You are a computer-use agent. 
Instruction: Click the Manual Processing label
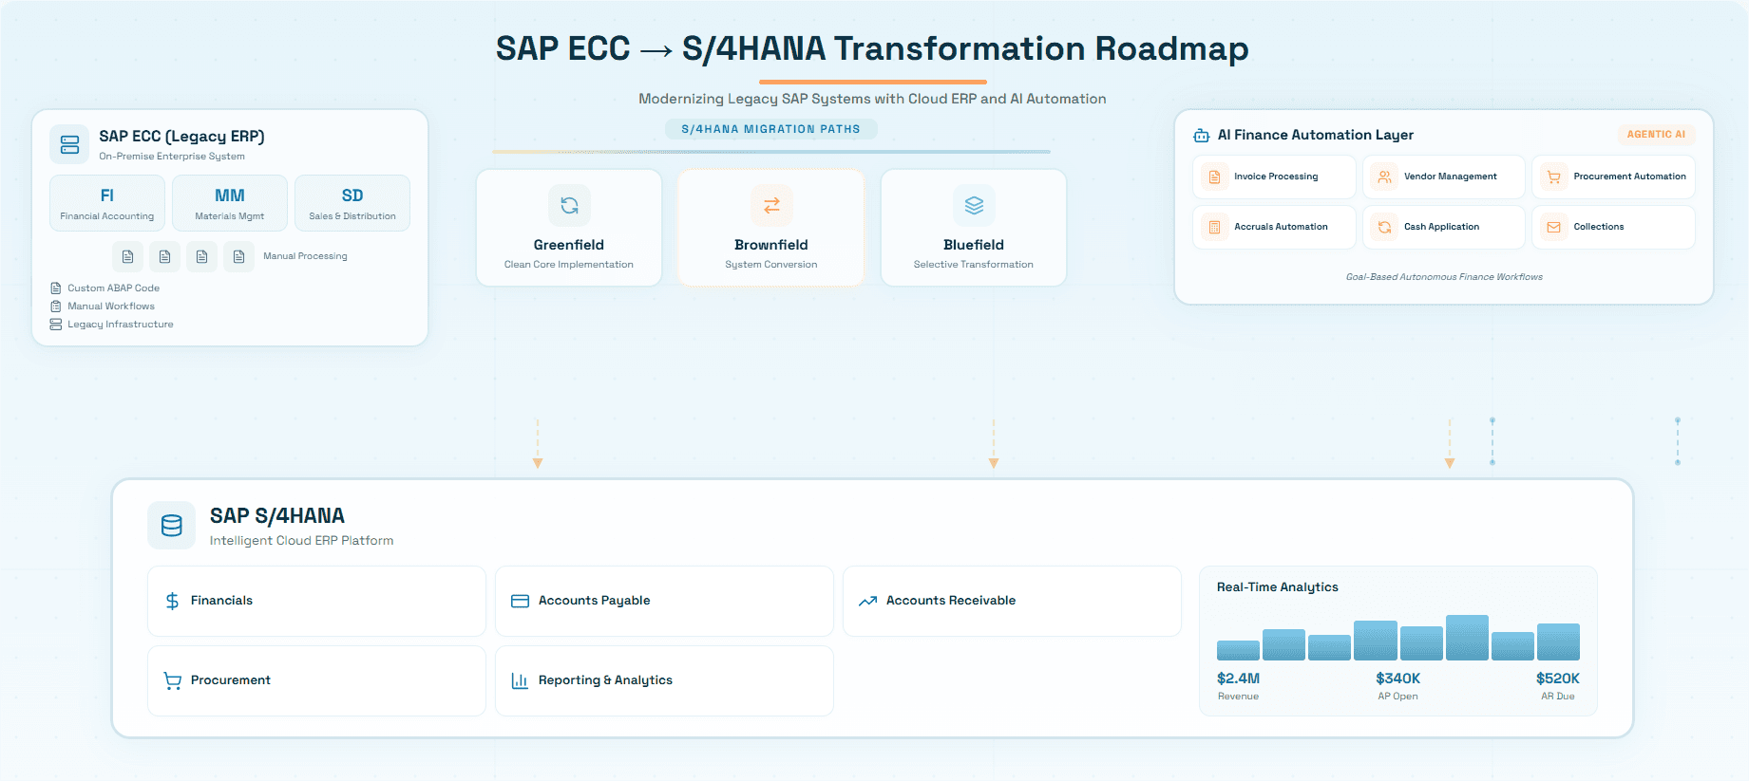click(x=305, y=256)
